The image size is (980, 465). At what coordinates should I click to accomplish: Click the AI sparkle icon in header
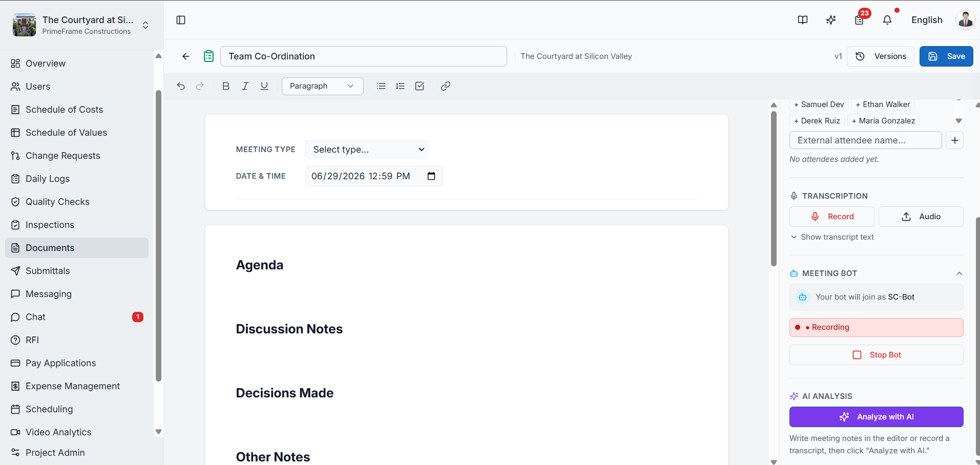(831, 20)
